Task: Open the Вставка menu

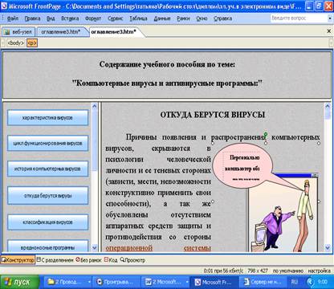Action: [70, 18]
